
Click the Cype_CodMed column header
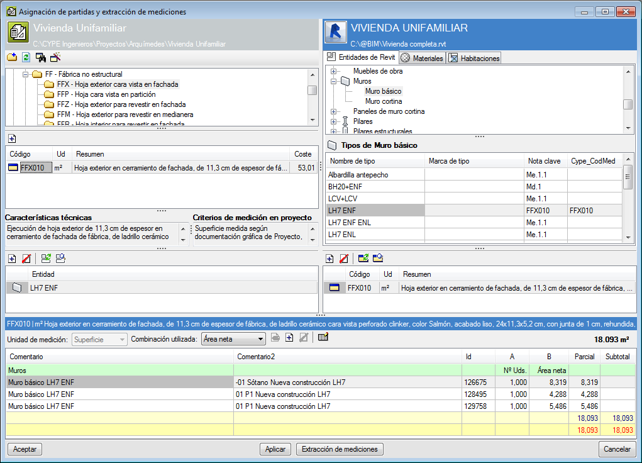pos(594,161)
